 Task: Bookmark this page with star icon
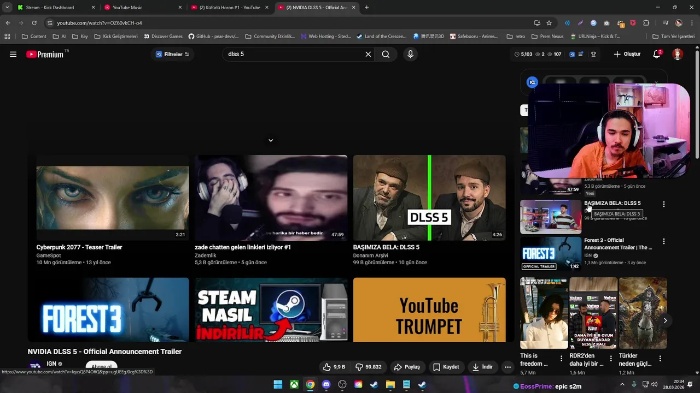pos(549,23)
